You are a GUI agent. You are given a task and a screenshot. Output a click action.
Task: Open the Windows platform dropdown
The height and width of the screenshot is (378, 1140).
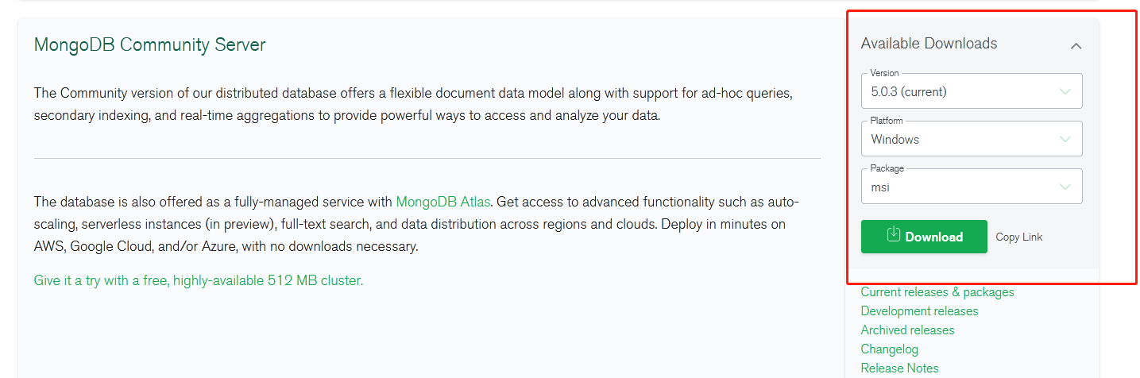[x=970, y=139]
